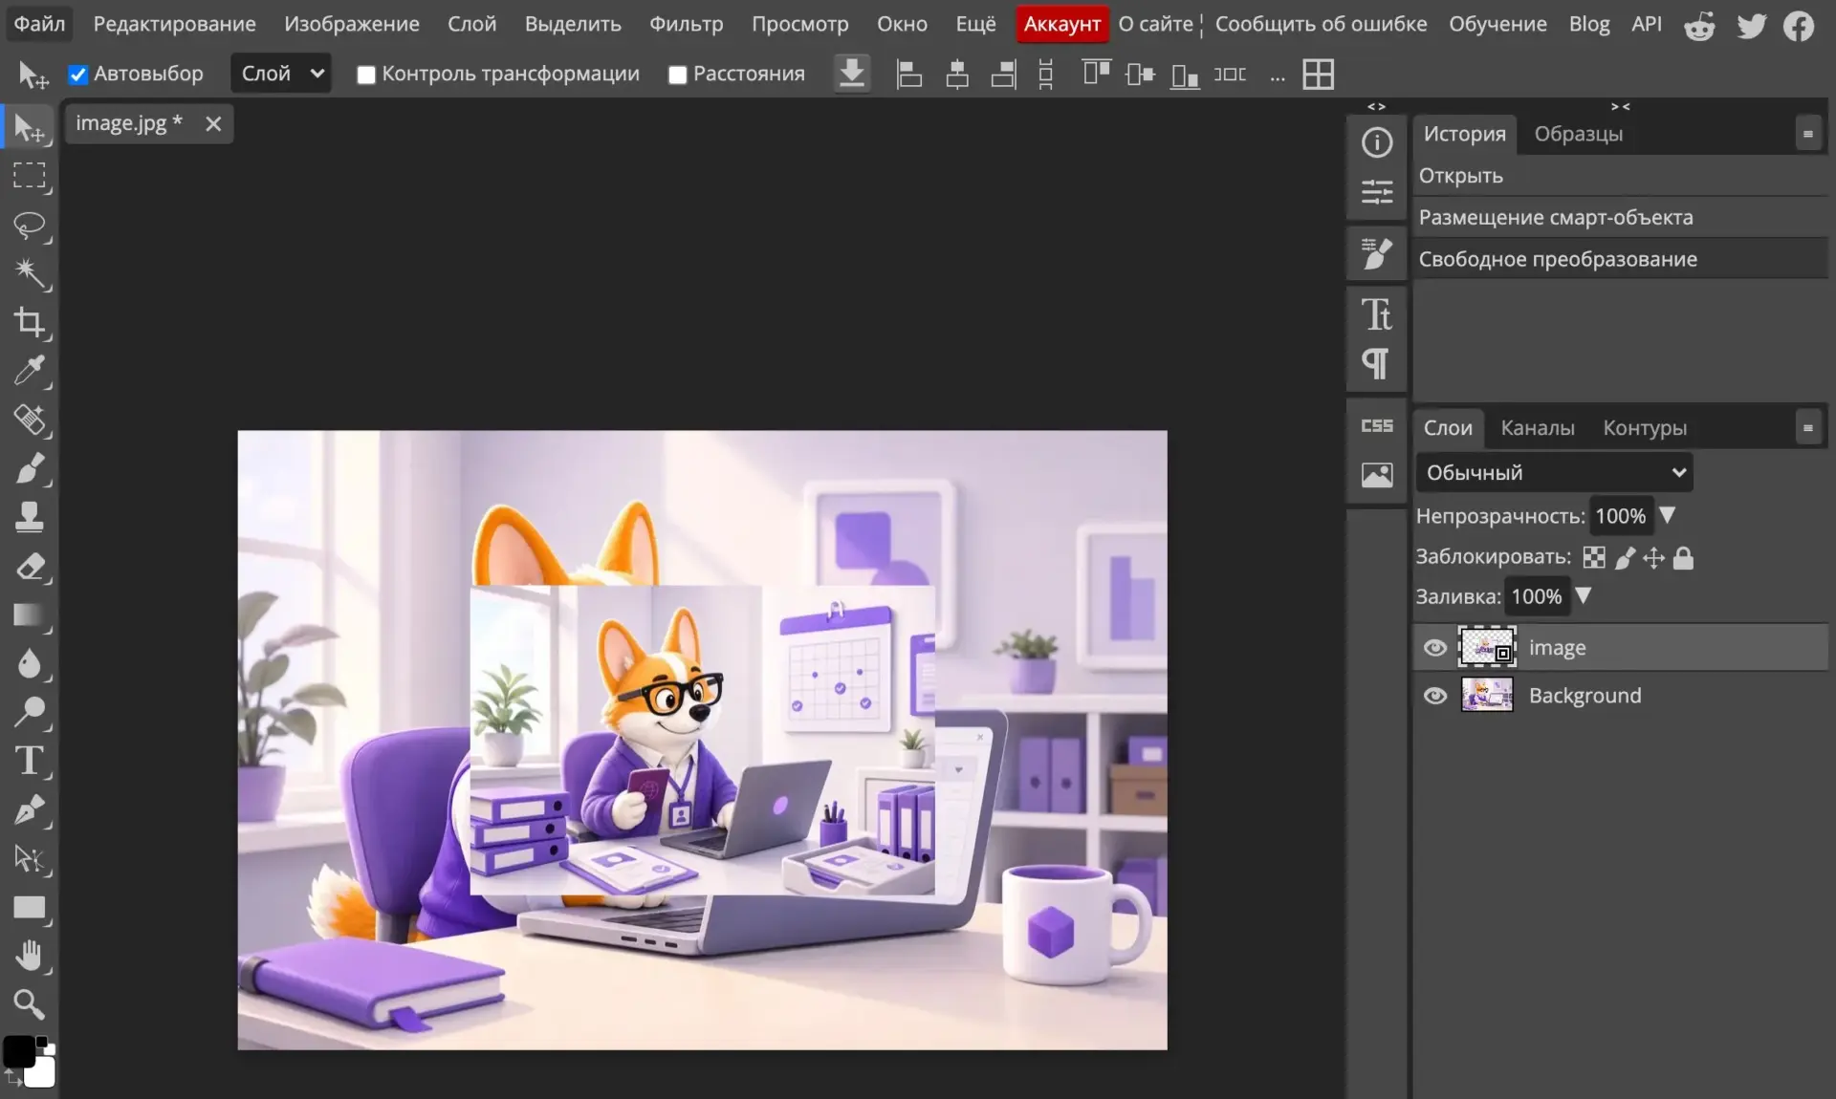Expand the Непрозрачность opacity slider arrow
The width and height of the screenshot is (1836, 1099).
[1667, 515]
